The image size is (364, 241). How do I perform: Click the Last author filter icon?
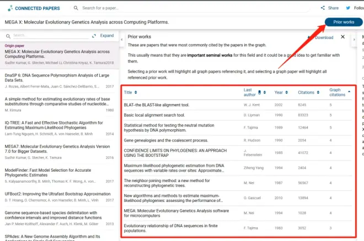(x=260, y=92)
